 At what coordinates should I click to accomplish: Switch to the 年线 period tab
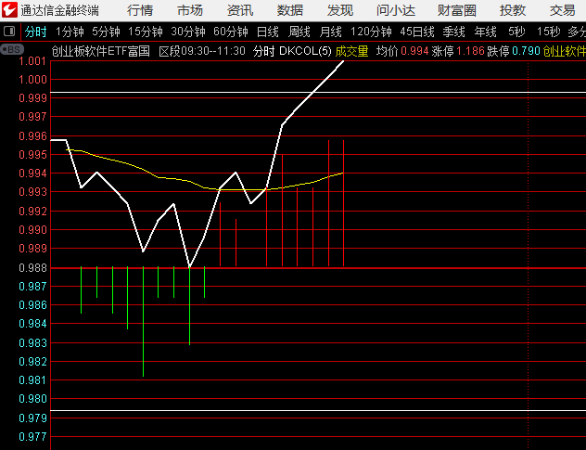(485, 32)
